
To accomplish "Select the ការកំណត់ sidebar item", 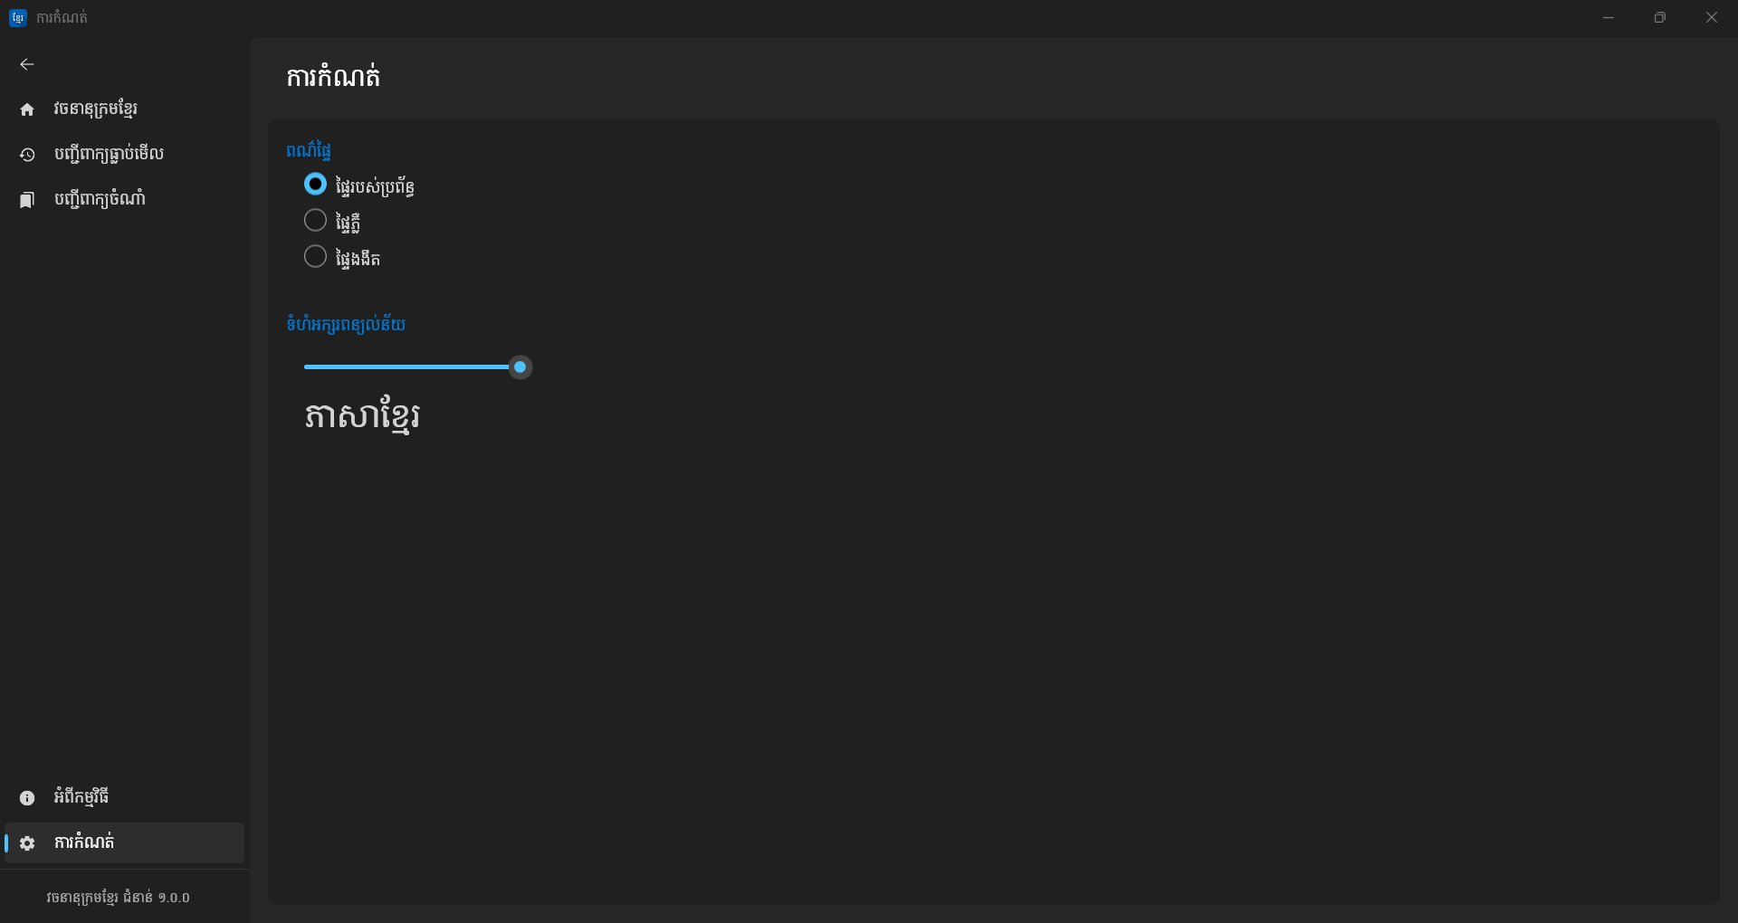I will [x=84, y=843].
